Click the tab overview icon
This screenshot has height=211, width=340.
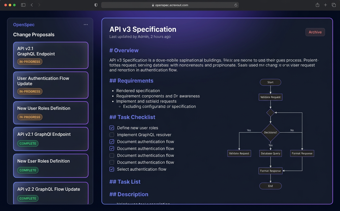pos(334,5)
